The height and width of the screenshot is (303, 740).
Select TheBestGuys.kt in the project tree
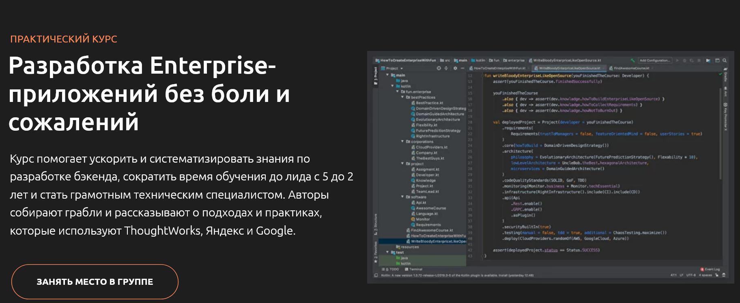430,158
